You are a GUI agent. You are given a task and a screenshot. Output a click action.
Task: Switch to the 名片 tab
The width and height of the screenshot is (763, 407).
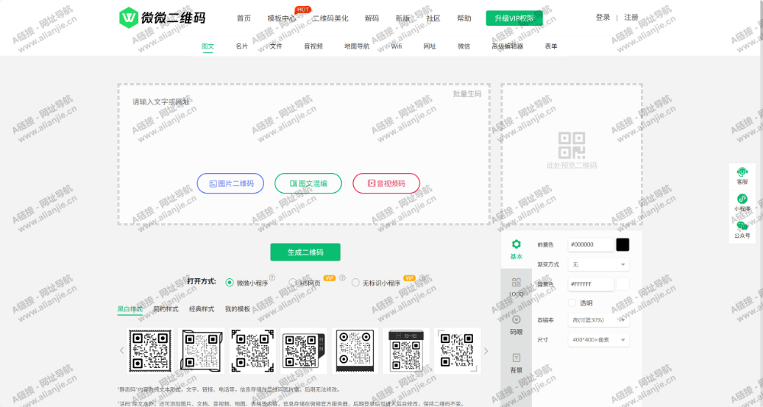[242, 46]
